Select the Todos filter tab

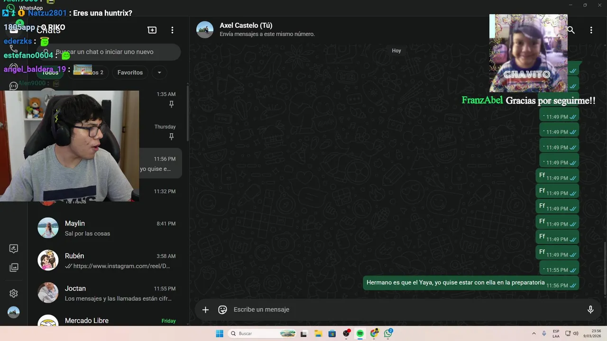click(x=50, y=72)
